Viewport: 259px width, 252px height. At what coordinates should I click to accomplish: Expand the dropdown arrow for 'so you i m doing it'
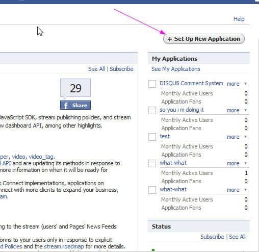point(245,110)
